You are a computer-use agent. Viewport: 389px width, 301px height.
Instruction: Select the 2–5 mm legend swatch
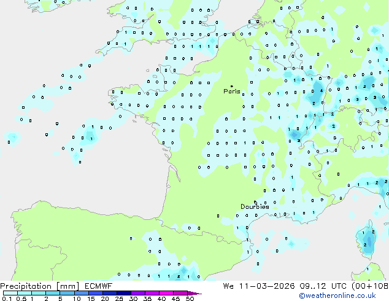click(x=53, y=293)
